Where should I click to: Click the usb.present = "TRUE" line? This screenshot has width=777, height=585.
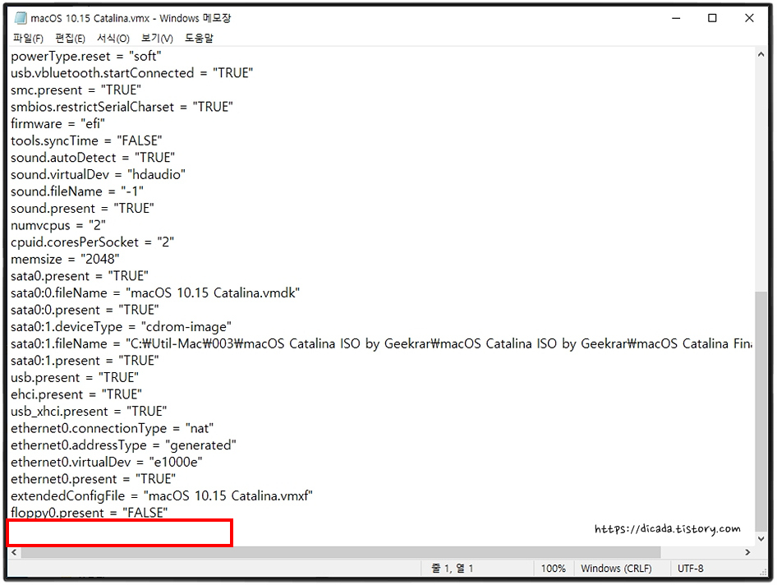(75, 377)
